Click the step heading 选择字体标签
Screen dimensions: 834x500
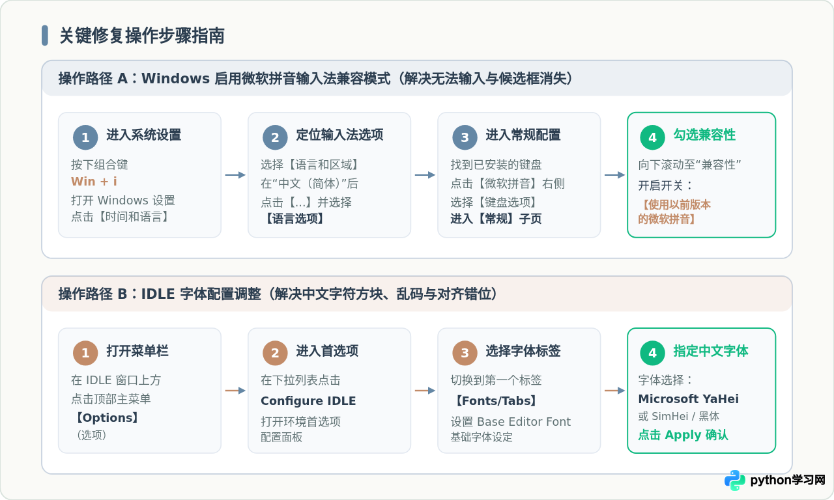(523, 352)
